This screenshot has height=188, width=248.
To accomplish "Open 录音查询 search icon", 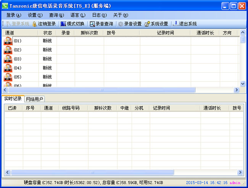I will [x=92, y=24].
